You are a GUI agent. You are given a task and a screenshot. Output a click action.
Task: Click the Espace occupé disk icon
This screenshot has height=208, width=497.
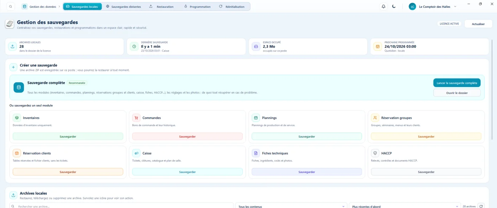[256, 46]
